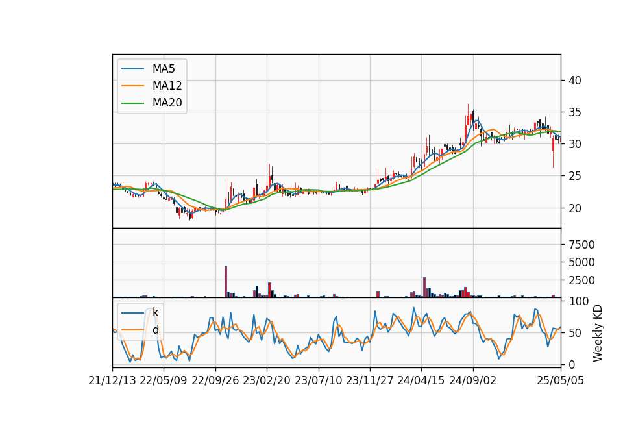Click the blue MA5 legend line sample
Viewport: 623px width, 448px height.
tap(132, 69)
